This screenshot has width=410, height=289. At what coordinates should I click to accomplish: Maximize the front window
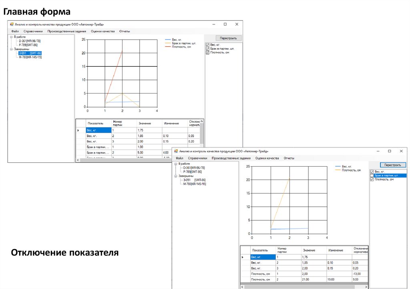point(389,151)
